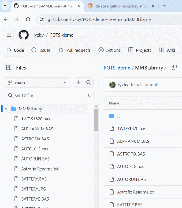Open the Initial commit link
The height and width of the screenshot is (208, 182).
pos(144,85)
